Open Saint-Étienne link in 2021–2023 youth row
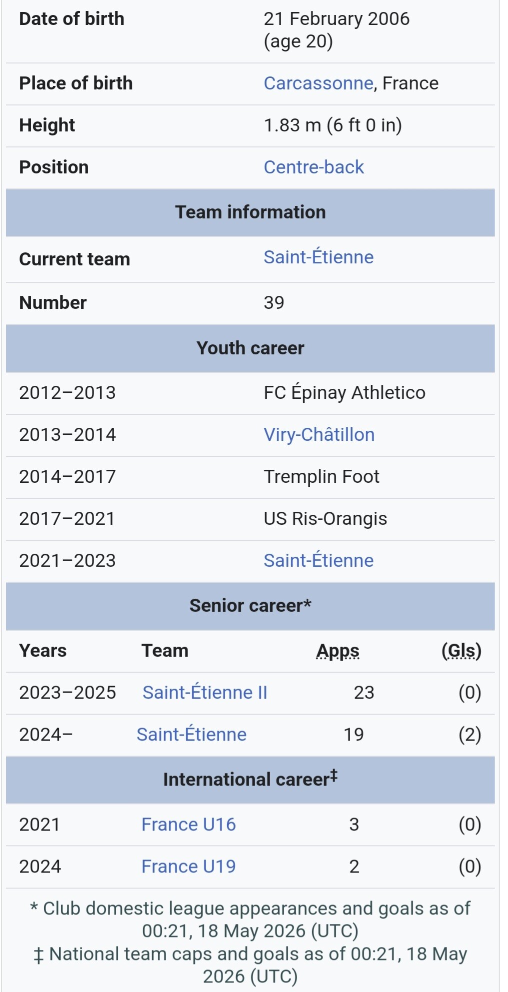 click(318, 560)
